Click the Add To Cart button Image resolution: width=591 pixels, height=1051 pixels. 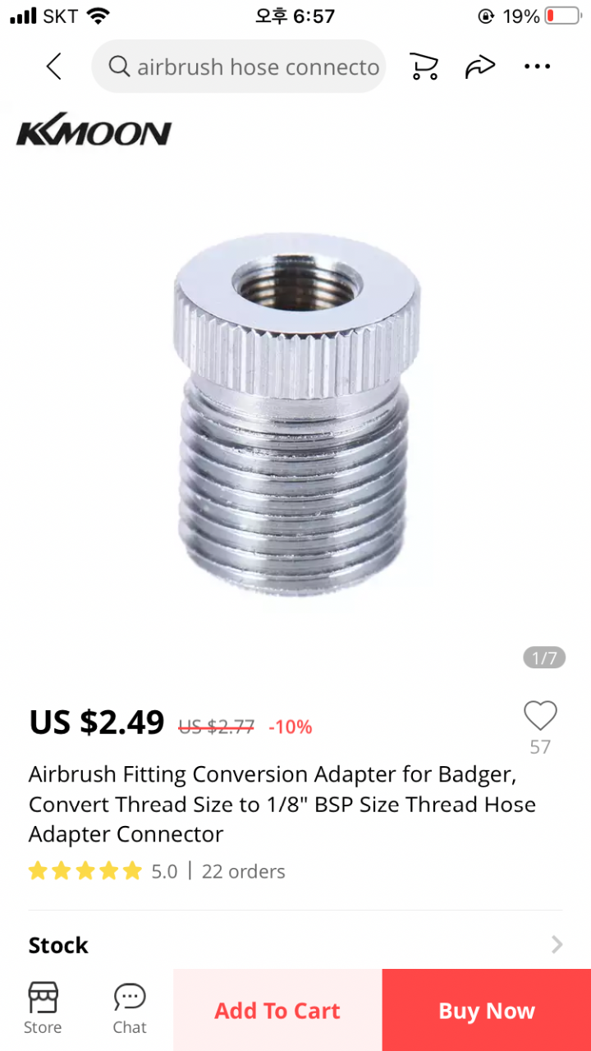[x=277, y=1010]
